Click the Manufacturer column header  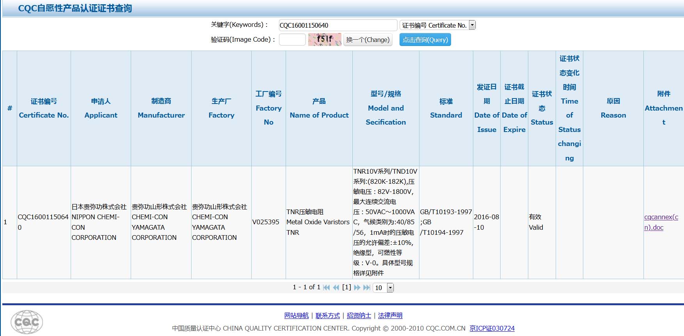coord(161,108)
